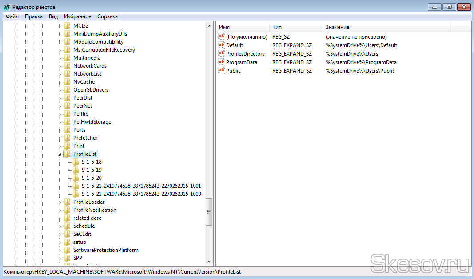
Task: Click the Registry Editor title bar icon
Action: pyautogui.click(x=7, y=7)
